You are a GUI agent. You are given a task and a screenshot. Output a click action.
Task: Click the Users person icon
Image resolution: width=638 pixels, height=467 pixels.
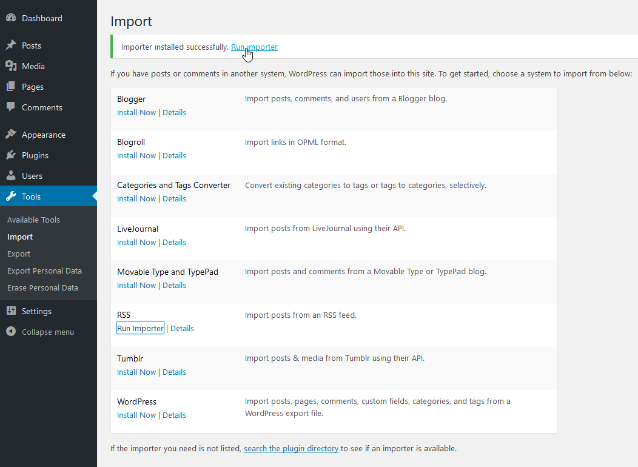pyautogui.click(x=11, y=176)
